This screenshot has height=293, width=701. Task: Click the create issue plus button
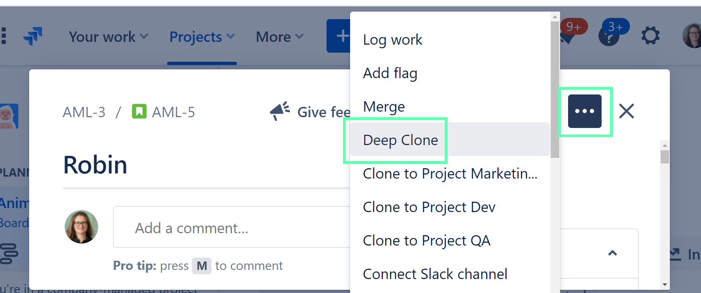(342, 35)
